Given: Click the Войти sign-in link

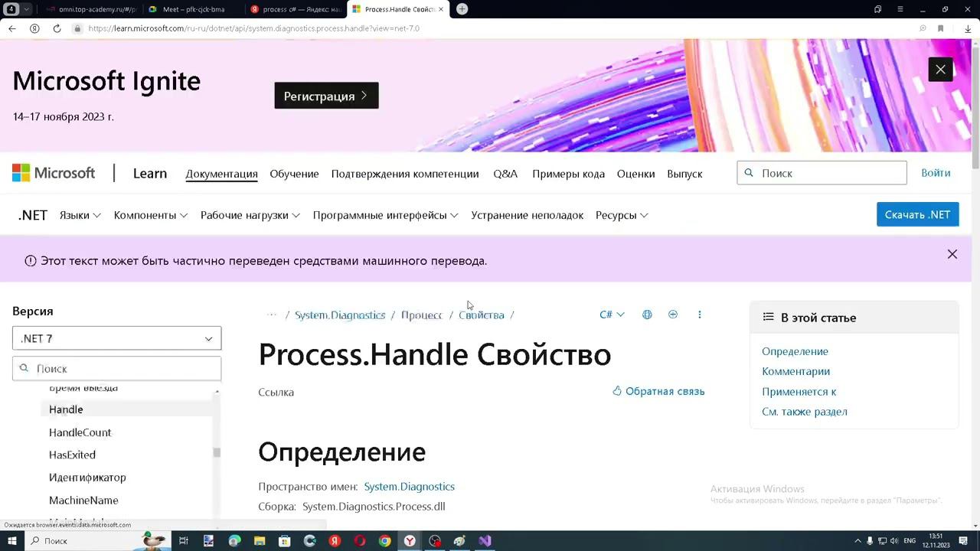Looking at the screenshot, I should click(x=936, y=173).
